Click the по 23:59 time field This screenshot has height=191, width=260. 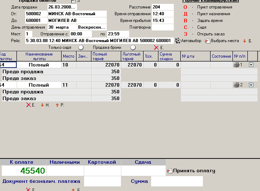[118, 34]
